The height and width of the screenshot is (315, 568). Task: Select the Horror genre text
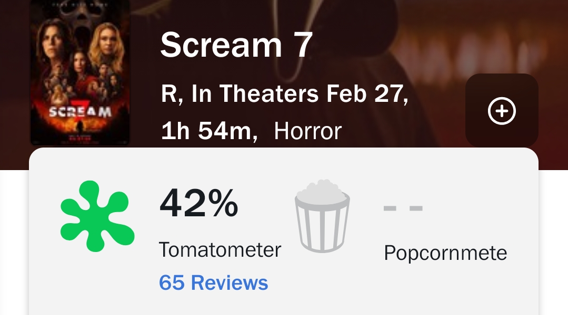pos(308,131)
